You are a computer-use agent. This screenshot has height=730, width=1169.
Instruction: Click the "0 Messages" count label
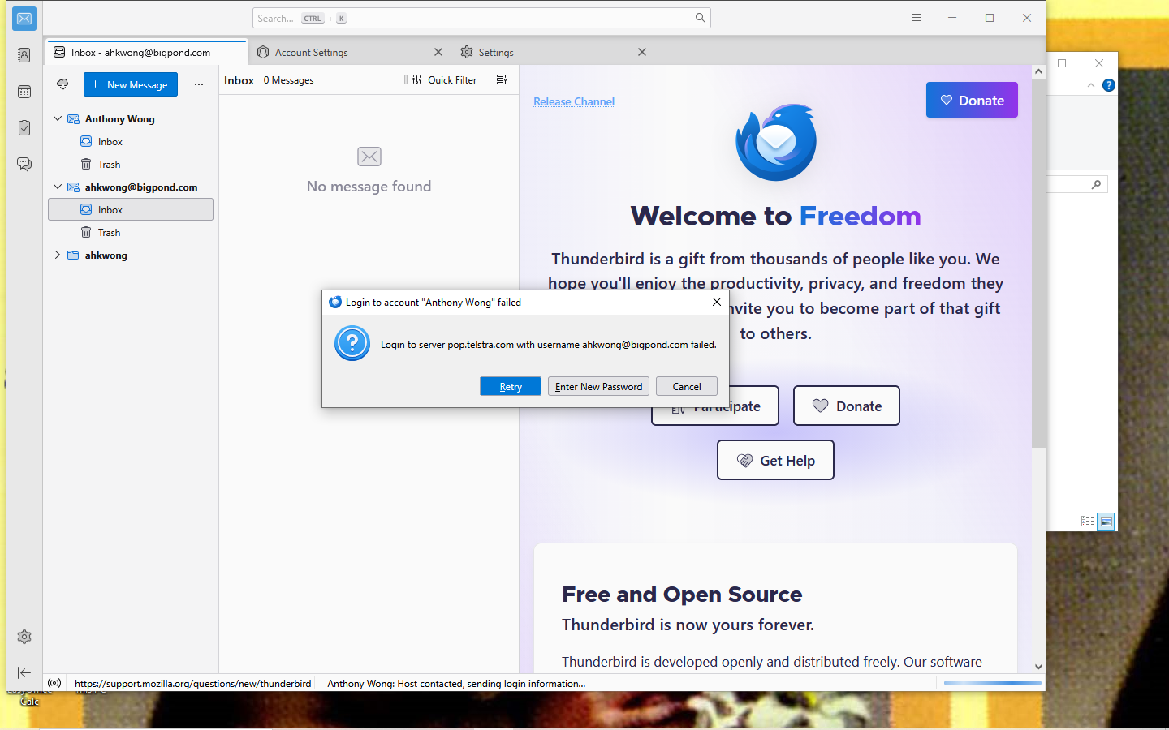(x=288, y=80)
